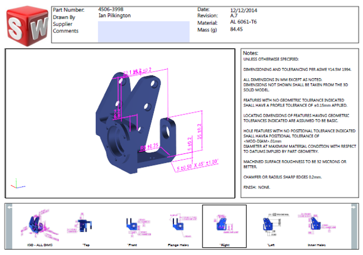Image resolution: width=363 pixels, height=255 pixels.
Task: Click the Revision value A.7
Action: tap(235, 16)
